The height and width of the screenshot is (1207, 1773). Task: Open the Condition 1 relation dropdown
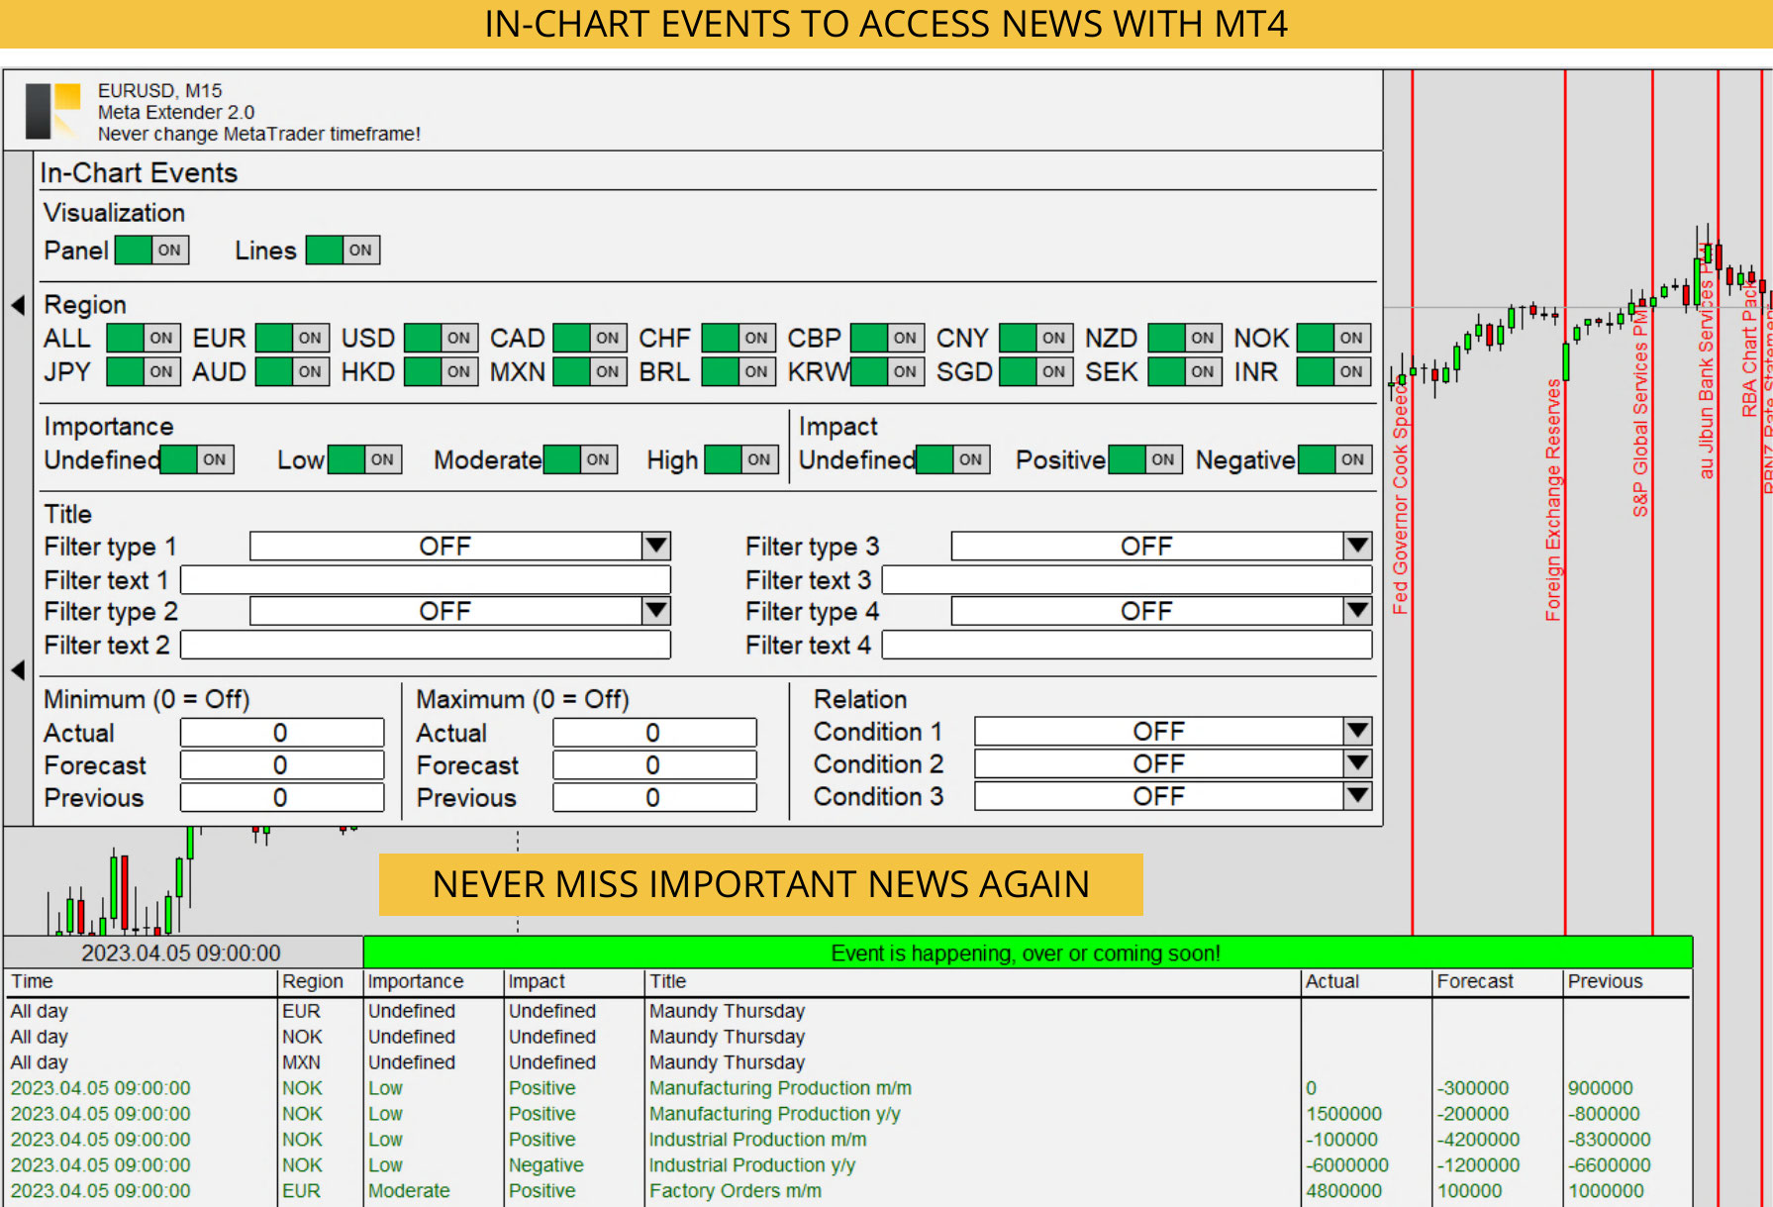click(x=1173, y=732)
